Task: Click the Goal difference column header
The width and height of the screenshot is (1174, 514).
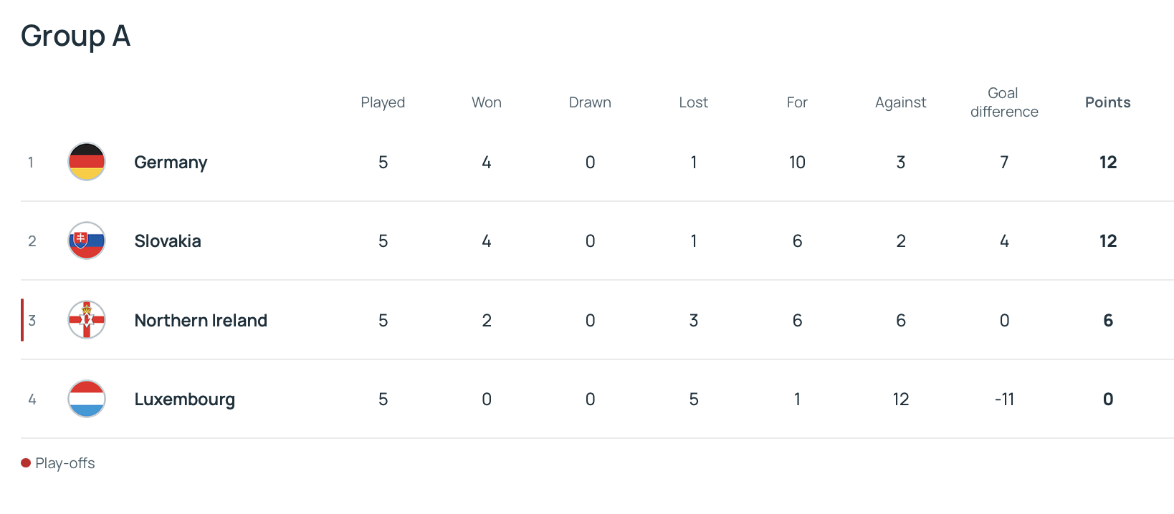Action: point(1003,102)
